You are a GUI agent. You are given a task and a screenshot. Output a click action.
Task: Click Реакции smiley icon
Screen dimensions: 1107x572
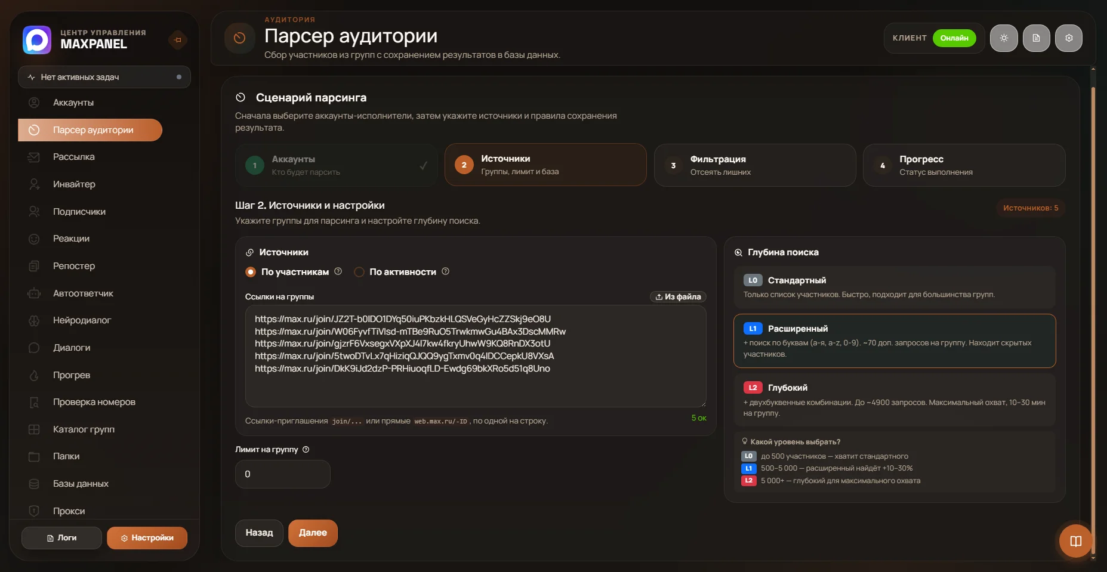[34, 239]
